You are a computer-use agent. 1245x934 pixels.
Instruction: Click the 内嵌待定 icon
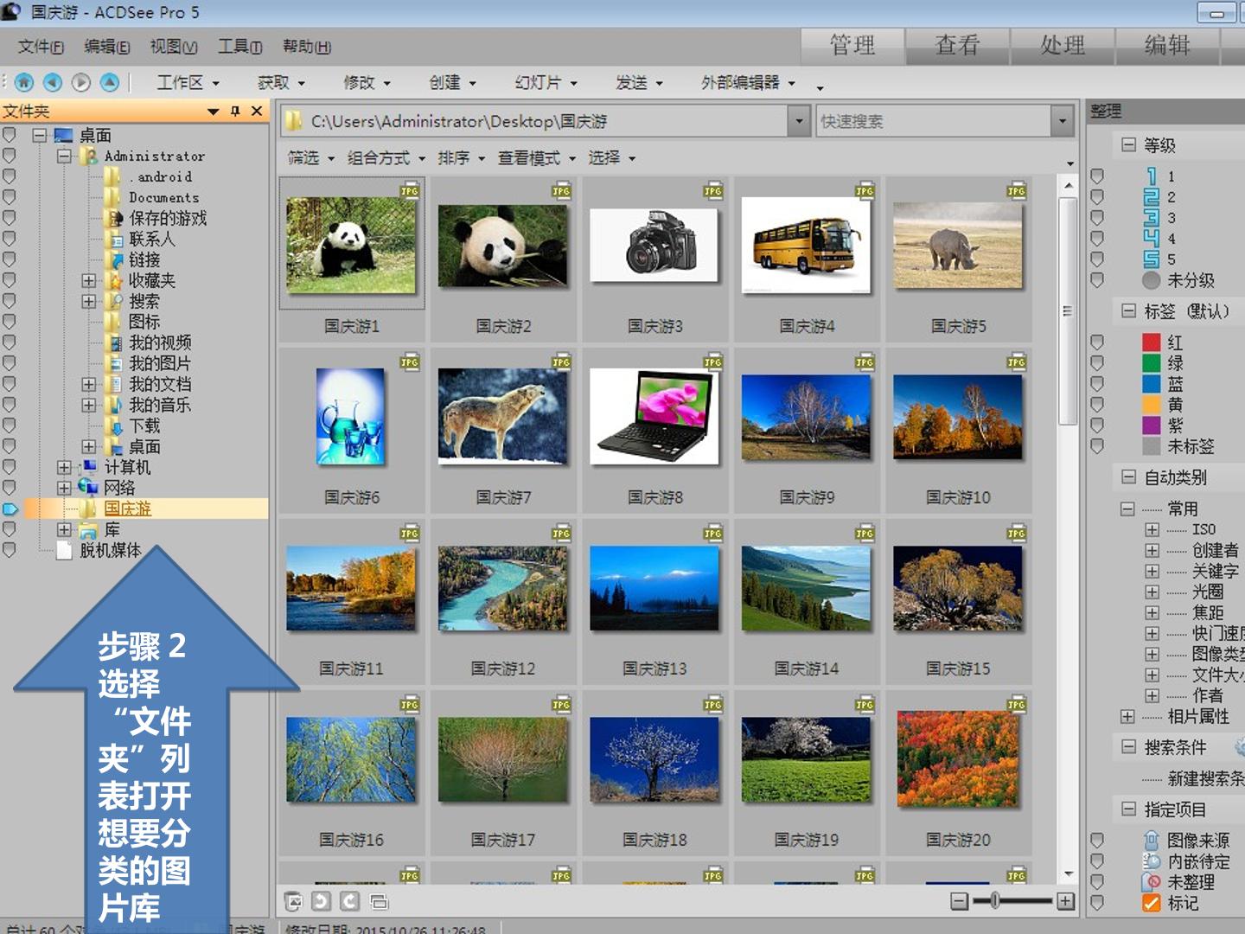point(1152,861)
